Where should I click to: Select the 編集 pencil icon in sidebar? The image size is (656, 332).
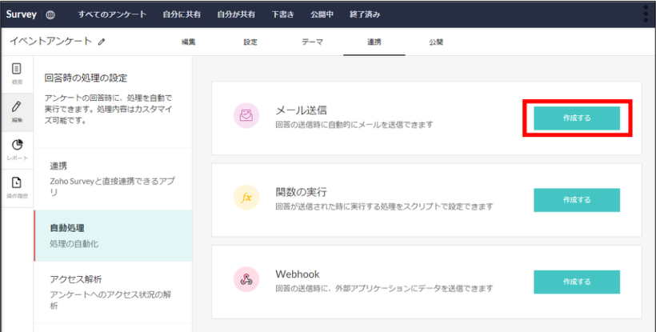tap(17, 110)
